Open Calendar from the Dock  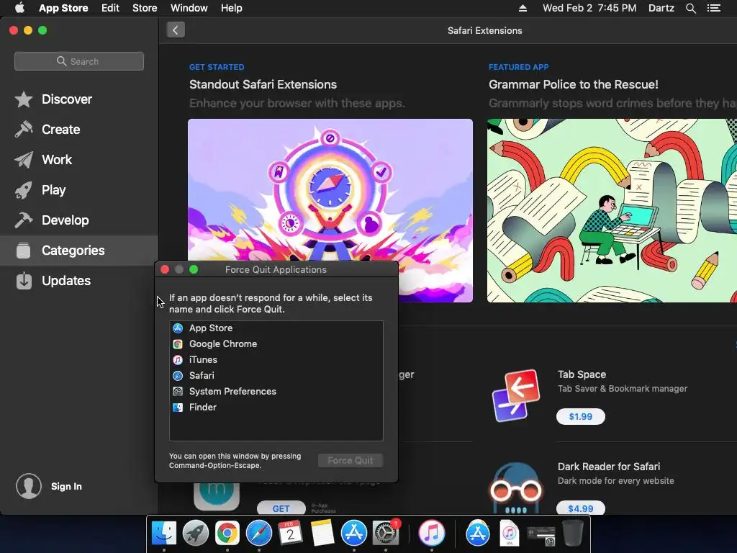[x=291, y=534]
